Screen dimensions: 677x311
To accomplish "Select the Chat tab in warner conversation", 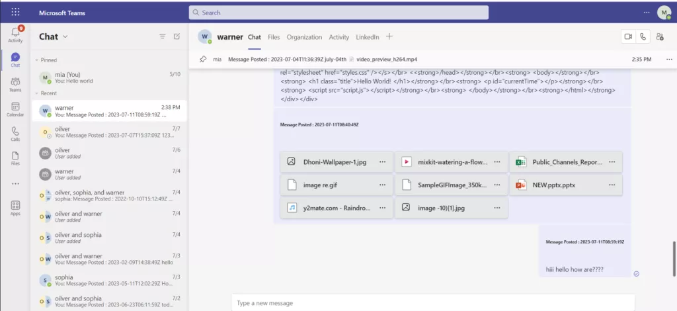I will [255, 37].
